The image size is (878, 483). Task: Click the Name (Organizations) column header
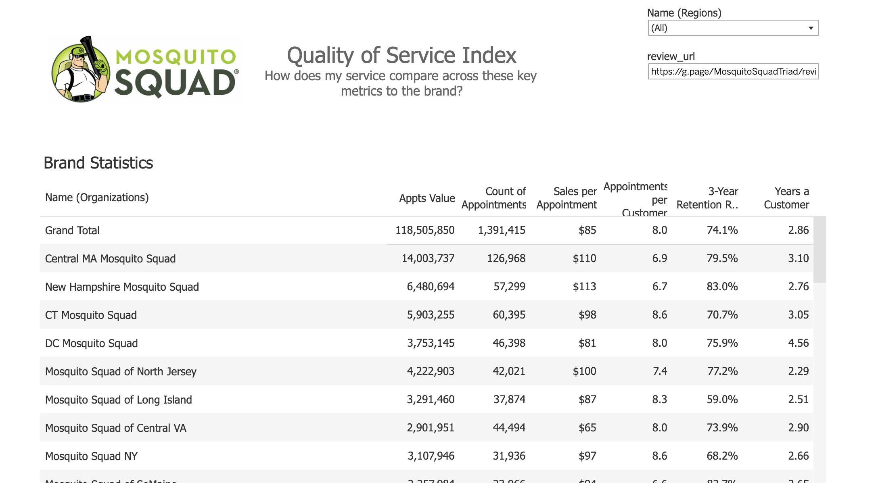(97, 198)
